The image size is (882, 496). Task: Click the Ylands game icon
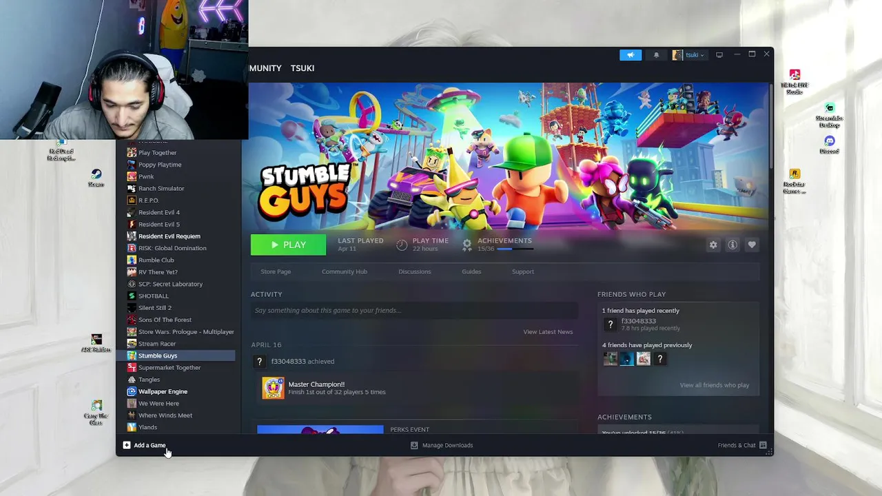point(132,427)
